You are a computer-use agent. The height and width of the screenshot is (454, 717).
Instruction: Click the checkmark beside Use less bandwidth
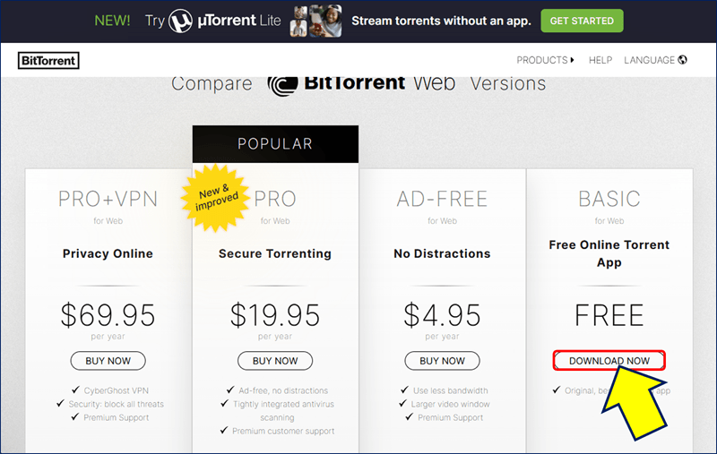(x=404, y=390)
